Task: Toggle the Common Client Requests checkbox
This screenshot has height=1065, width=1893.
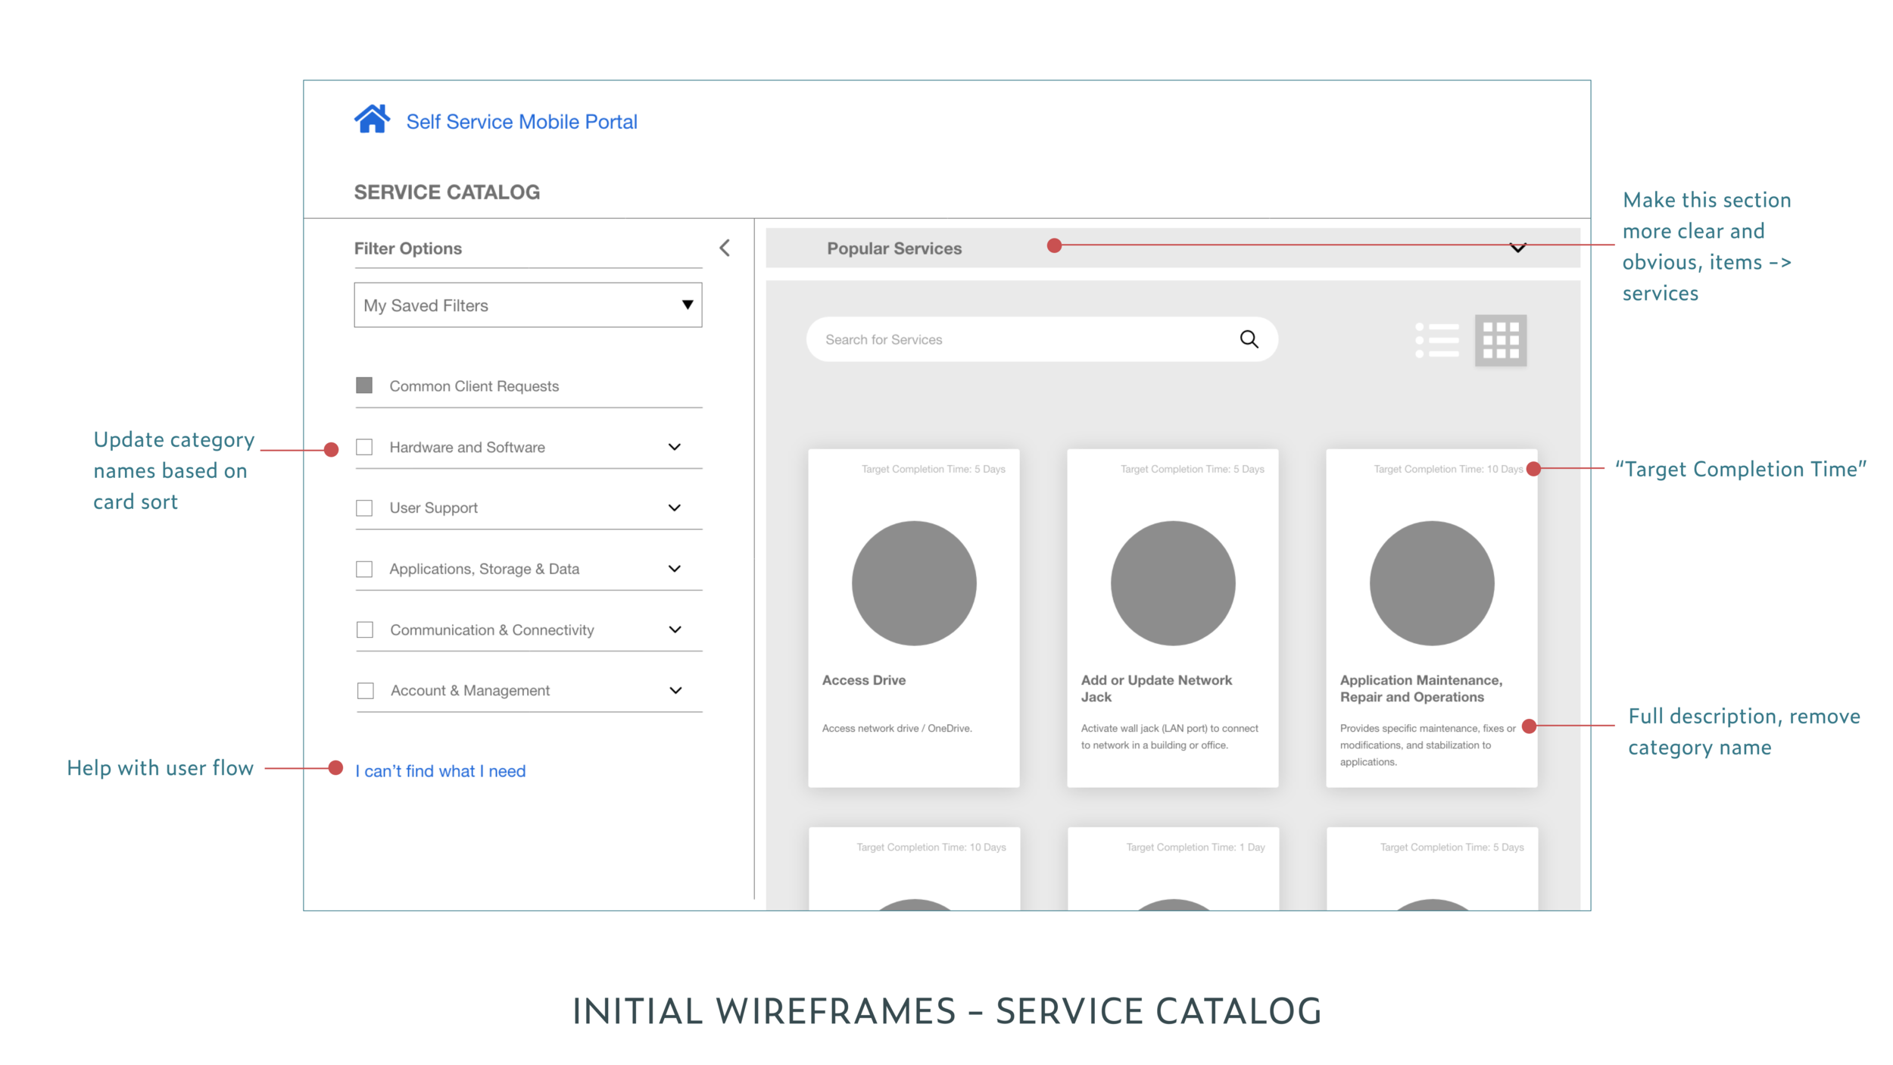Action: point(364,386)
